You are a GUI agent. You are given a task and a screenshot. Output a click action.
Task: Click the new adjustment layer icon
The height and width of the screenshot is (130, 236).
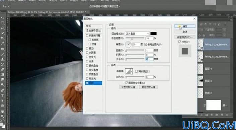pos(212,115)
